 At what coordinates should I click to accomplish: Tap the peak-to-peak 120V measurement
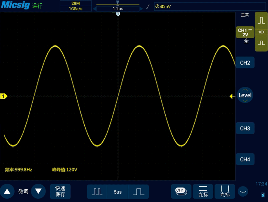[65, 170]
